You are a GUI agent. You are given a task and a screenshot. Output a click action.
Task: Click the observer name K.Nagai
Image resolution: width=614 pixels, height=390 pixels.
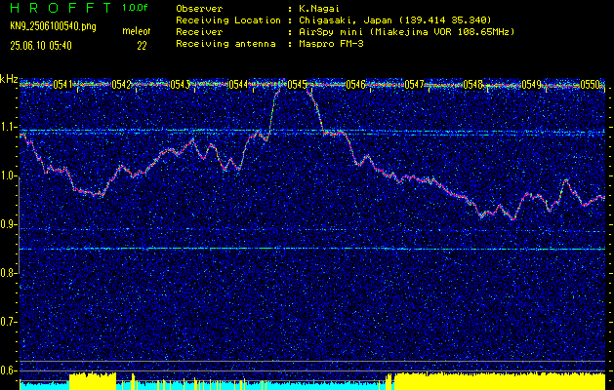(319, 8)
